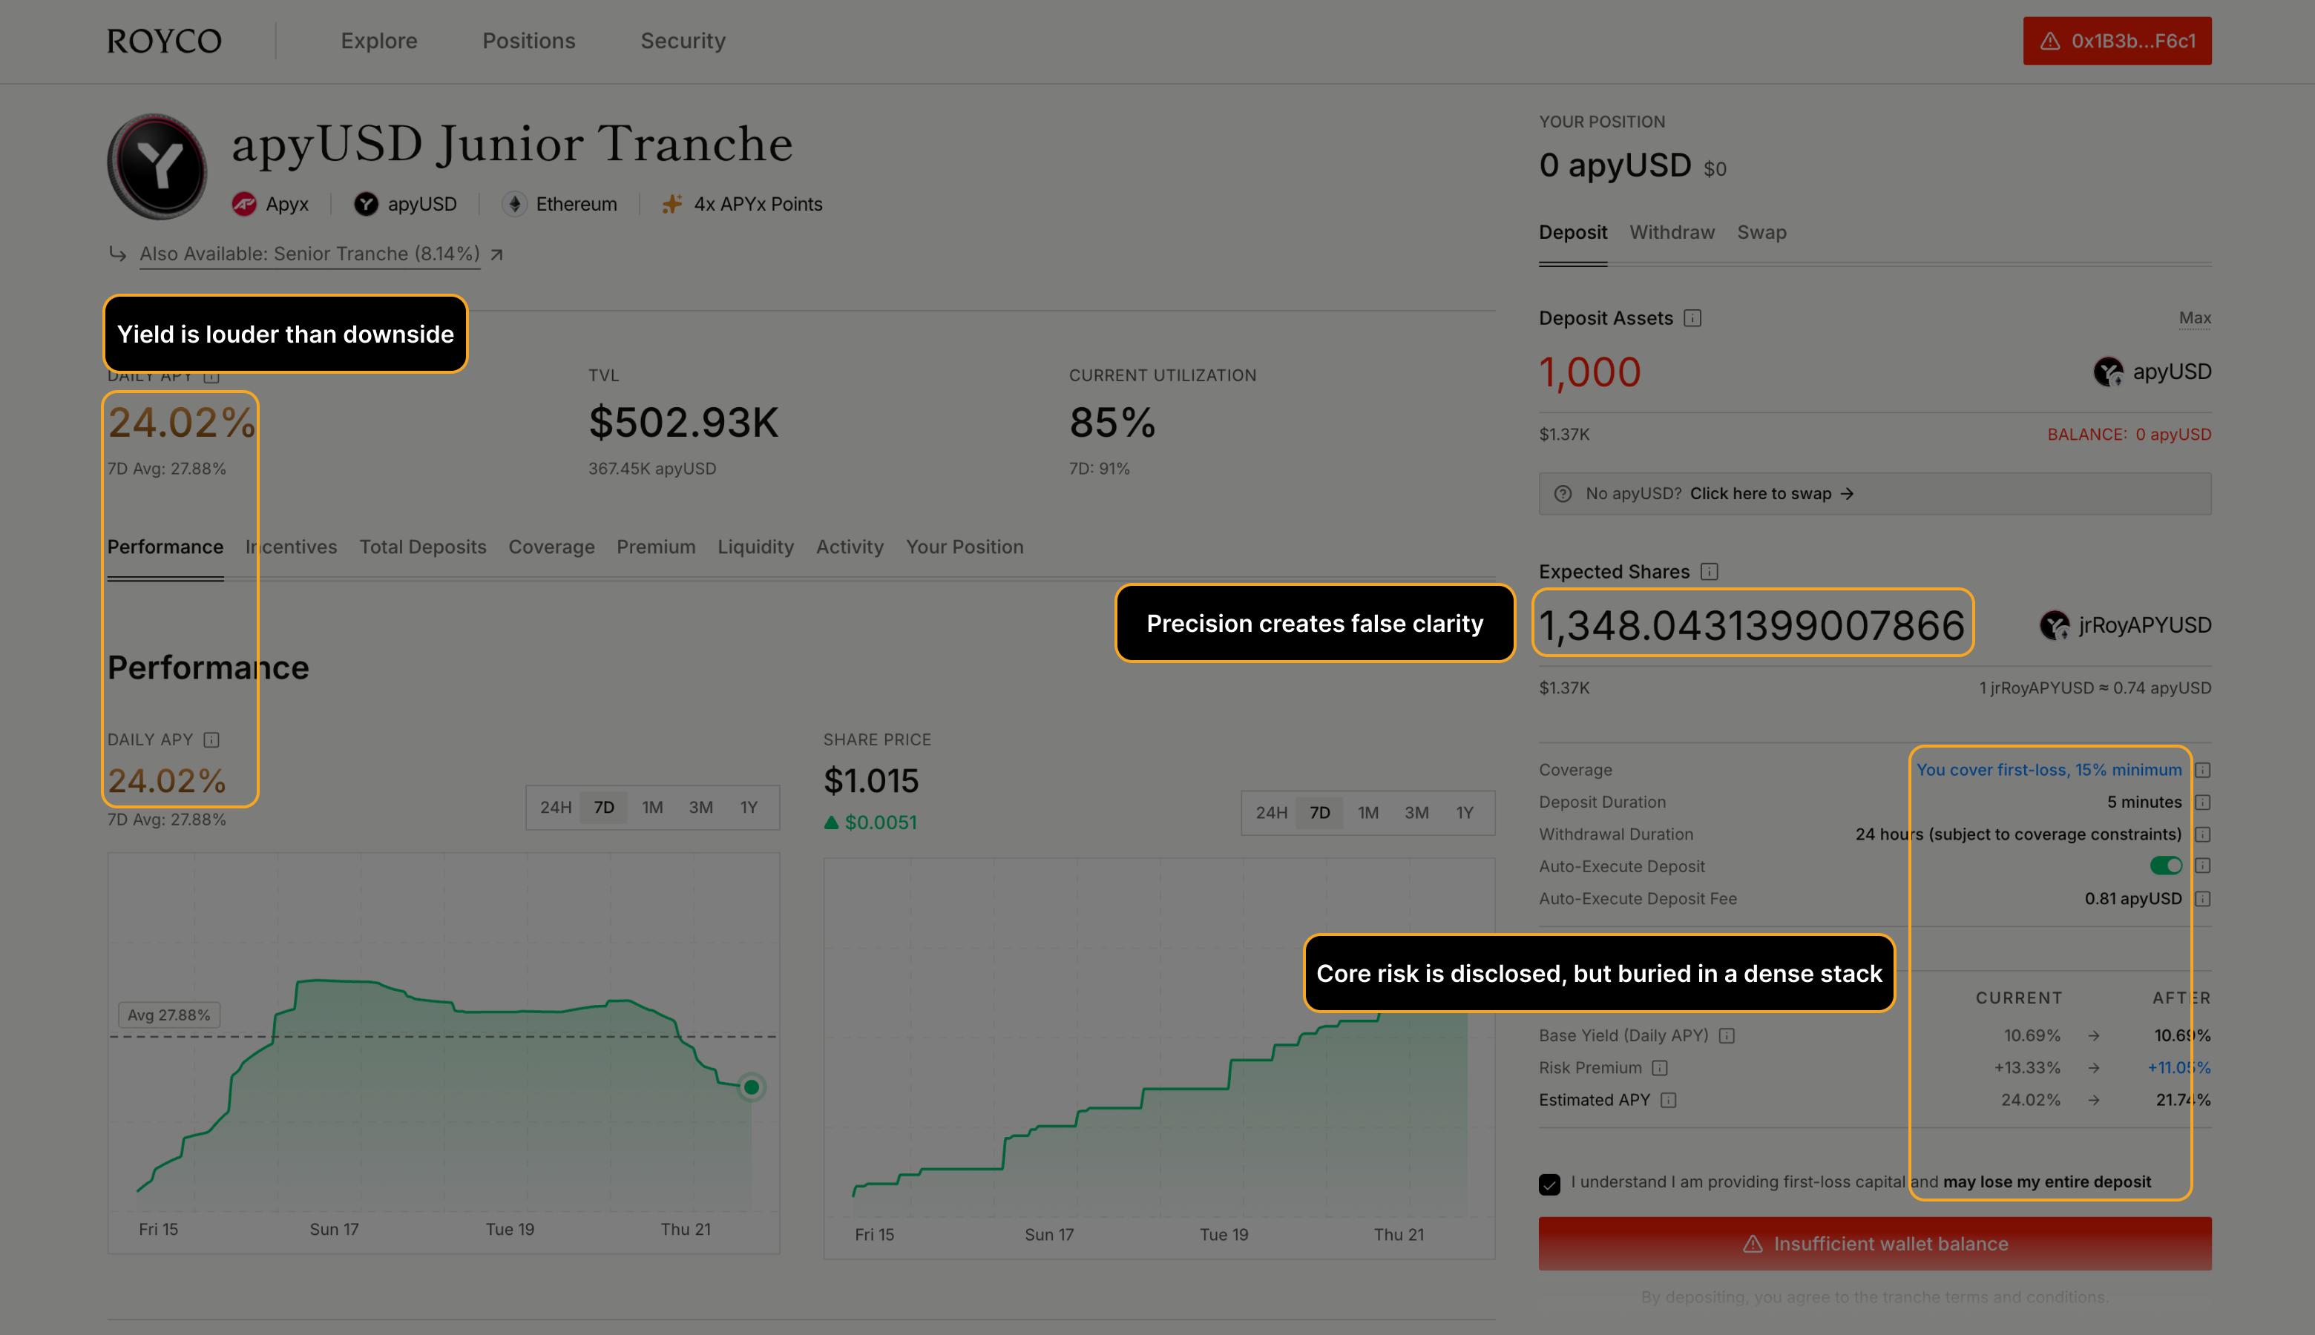
Task: Click Max to deposit full balance
Action: click(2195, 318)
